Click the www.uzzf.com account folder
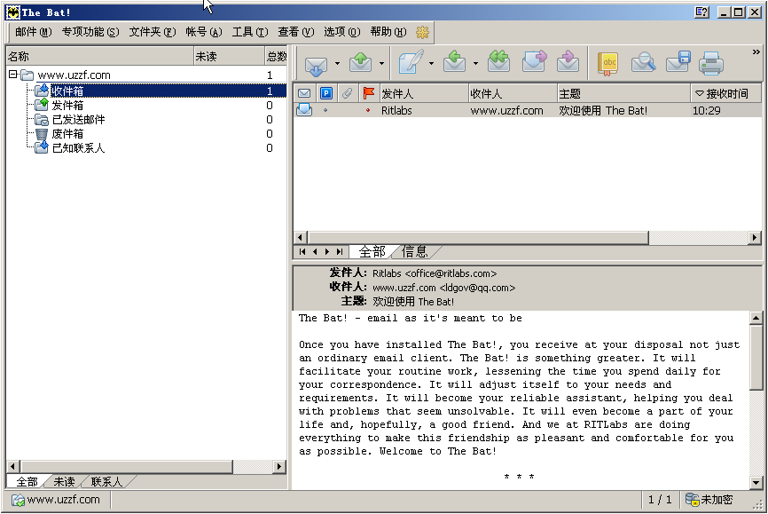 click(x=74, y=75)
